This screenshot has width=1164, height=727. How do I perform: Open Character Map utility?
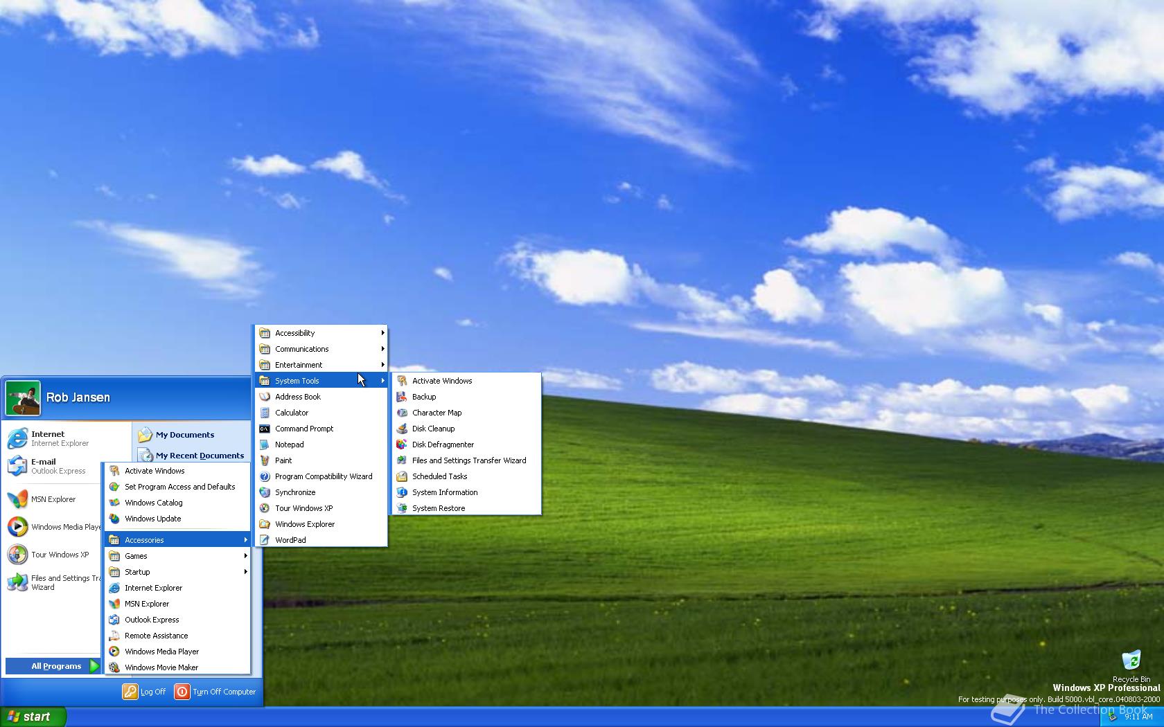(436, 412)
